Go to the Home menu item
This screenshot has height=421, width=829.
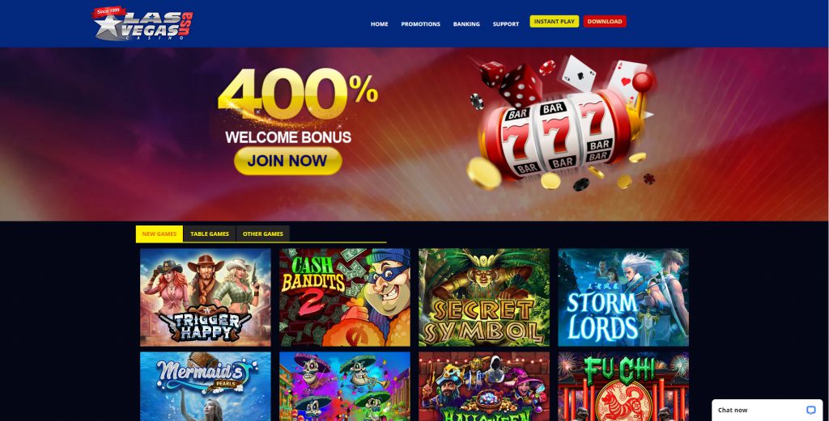click(x=379, y=24)
